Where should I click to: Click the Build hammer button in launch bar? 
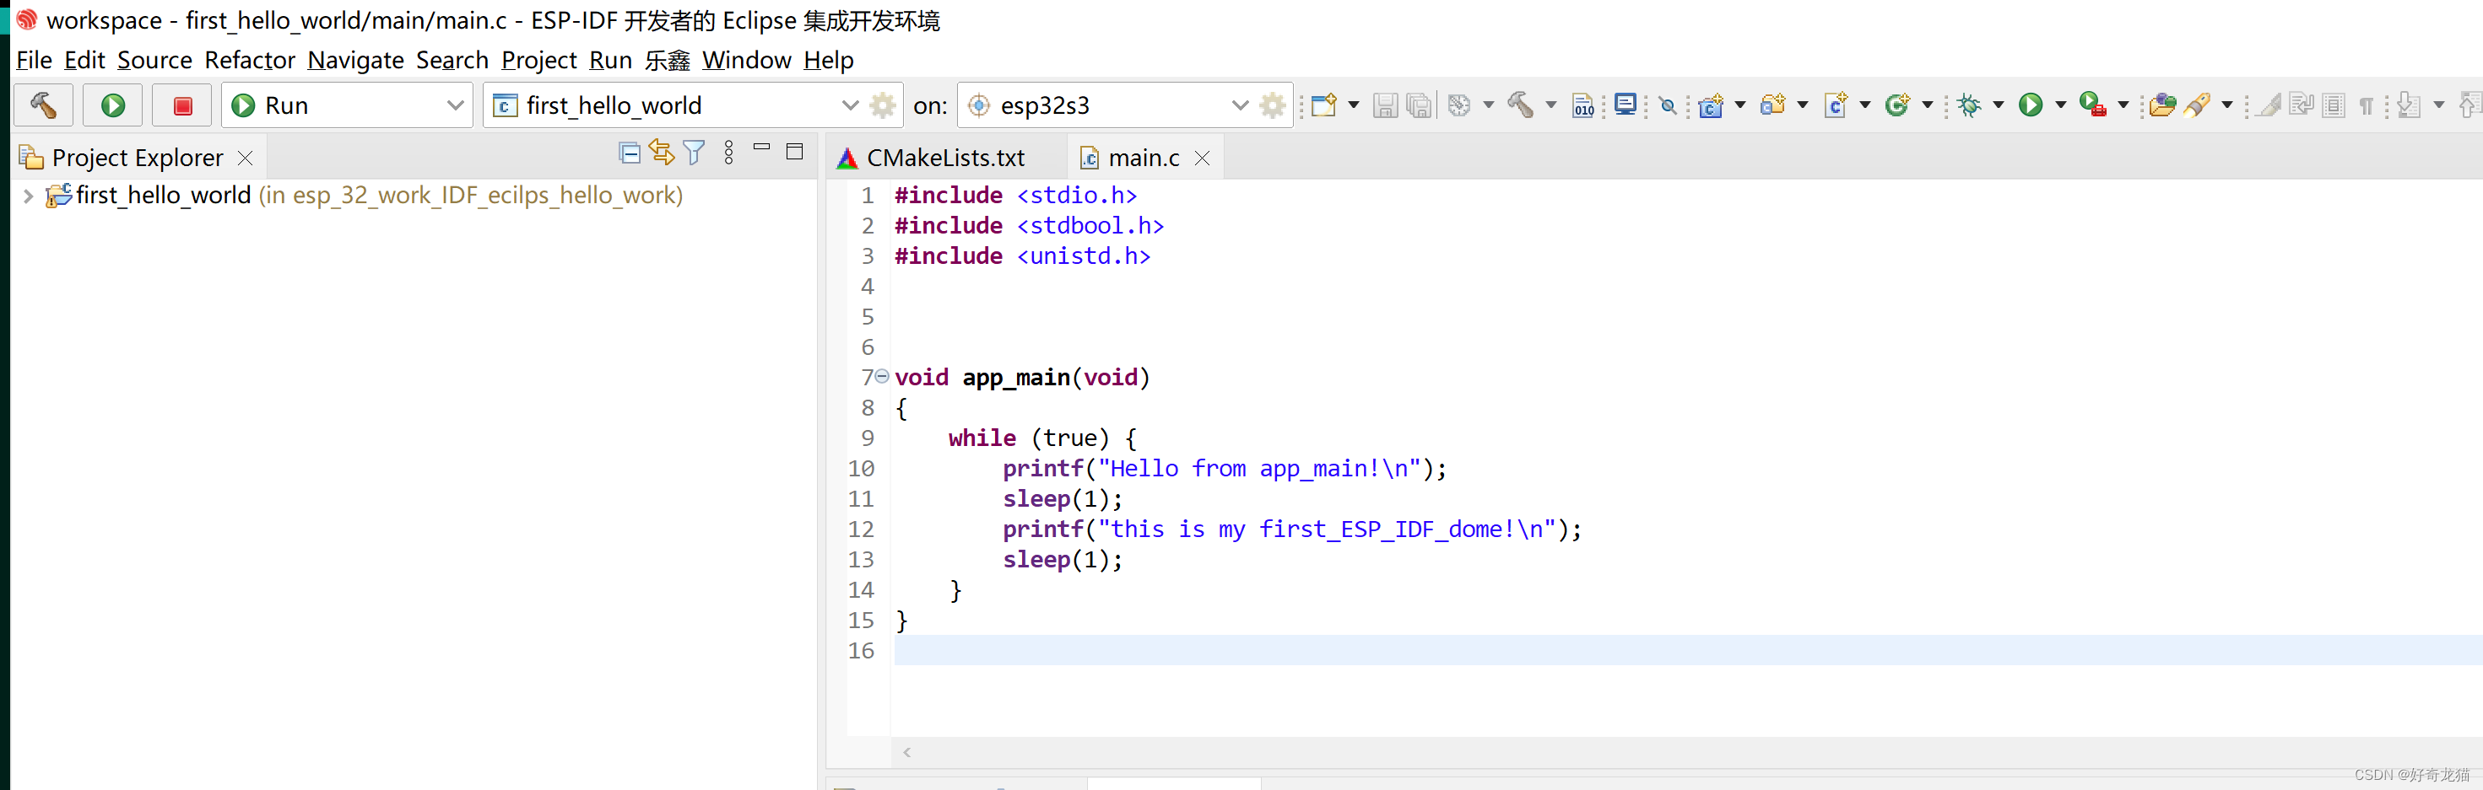[x=43, y=105]
